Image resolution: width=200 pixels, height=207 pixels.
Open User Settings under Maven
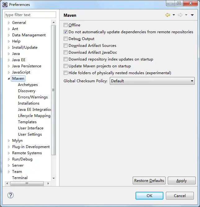[x=30, y=134]
